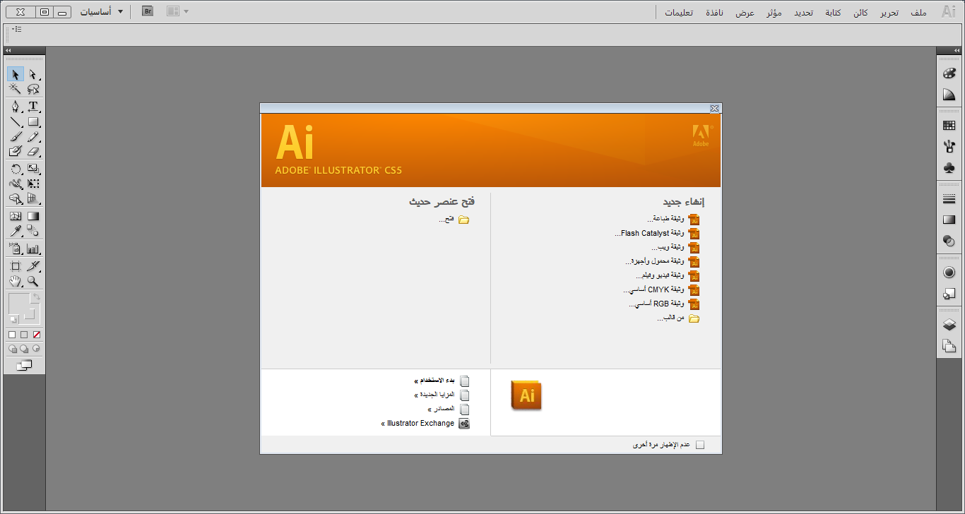The width and height of the screenshot is (965, 514).
Task: Open the Symbols panel
Action: tap(949, 168)
